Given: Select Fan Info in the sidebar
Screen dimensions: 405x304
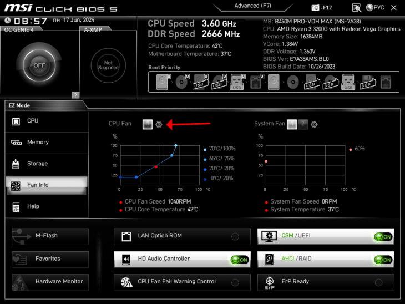Looking at the screenshot, I should pyautogui.click(x=47, y=185).
